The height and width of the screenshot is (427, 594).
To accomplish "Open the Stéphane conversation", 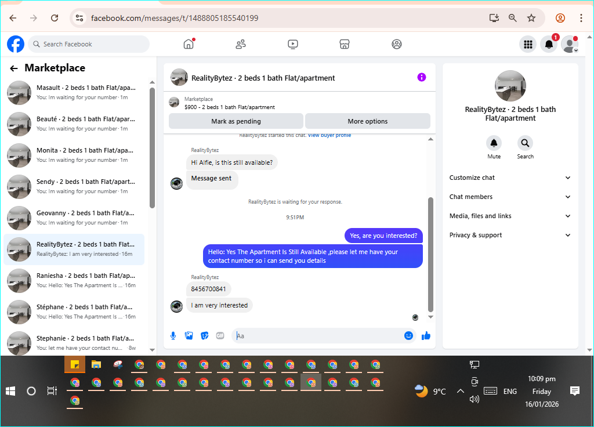I will click(74, 312).
